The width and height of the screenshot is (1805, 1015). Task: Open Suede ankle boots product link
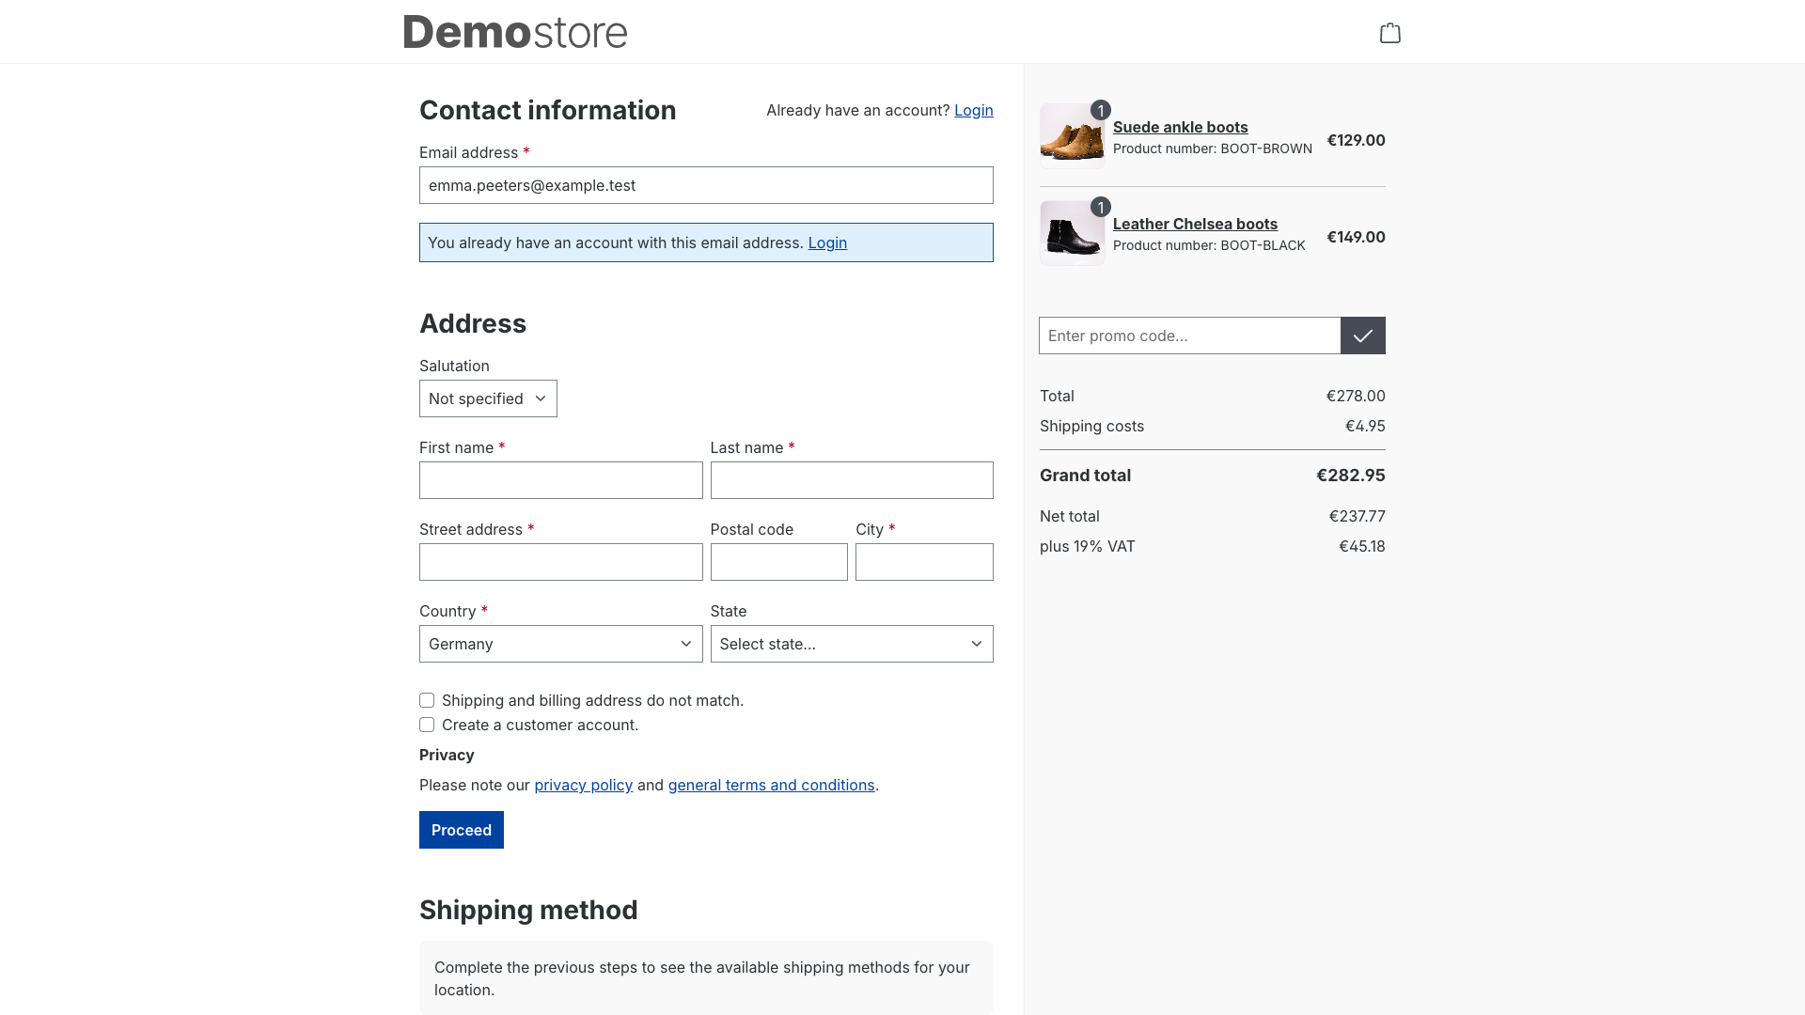(1180, 127)
